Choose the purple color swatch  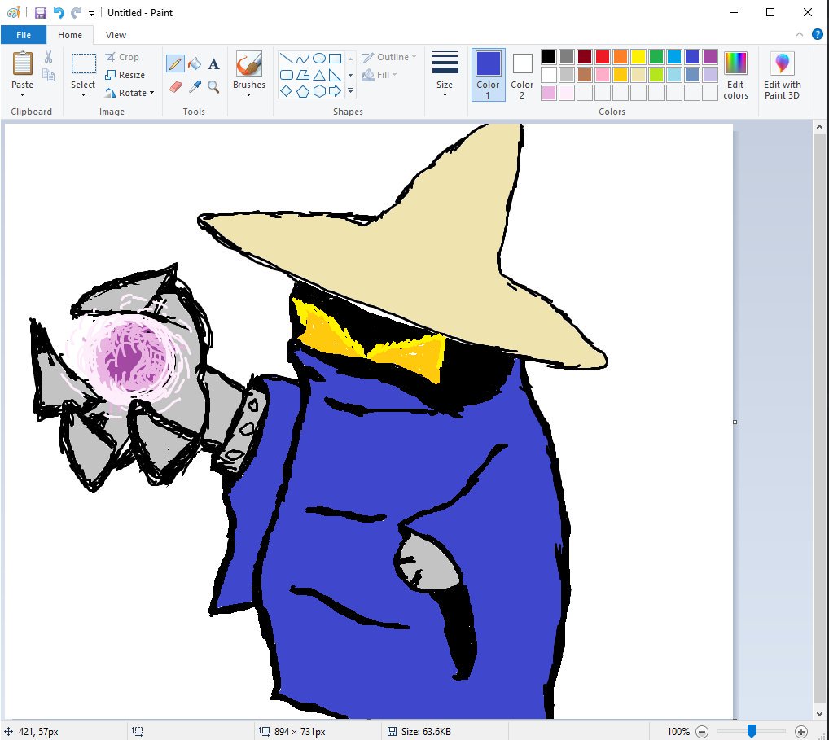[x=710, y=56]
